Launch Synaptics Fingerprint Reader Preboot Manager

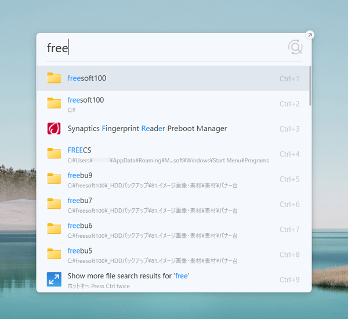point(173,129)
